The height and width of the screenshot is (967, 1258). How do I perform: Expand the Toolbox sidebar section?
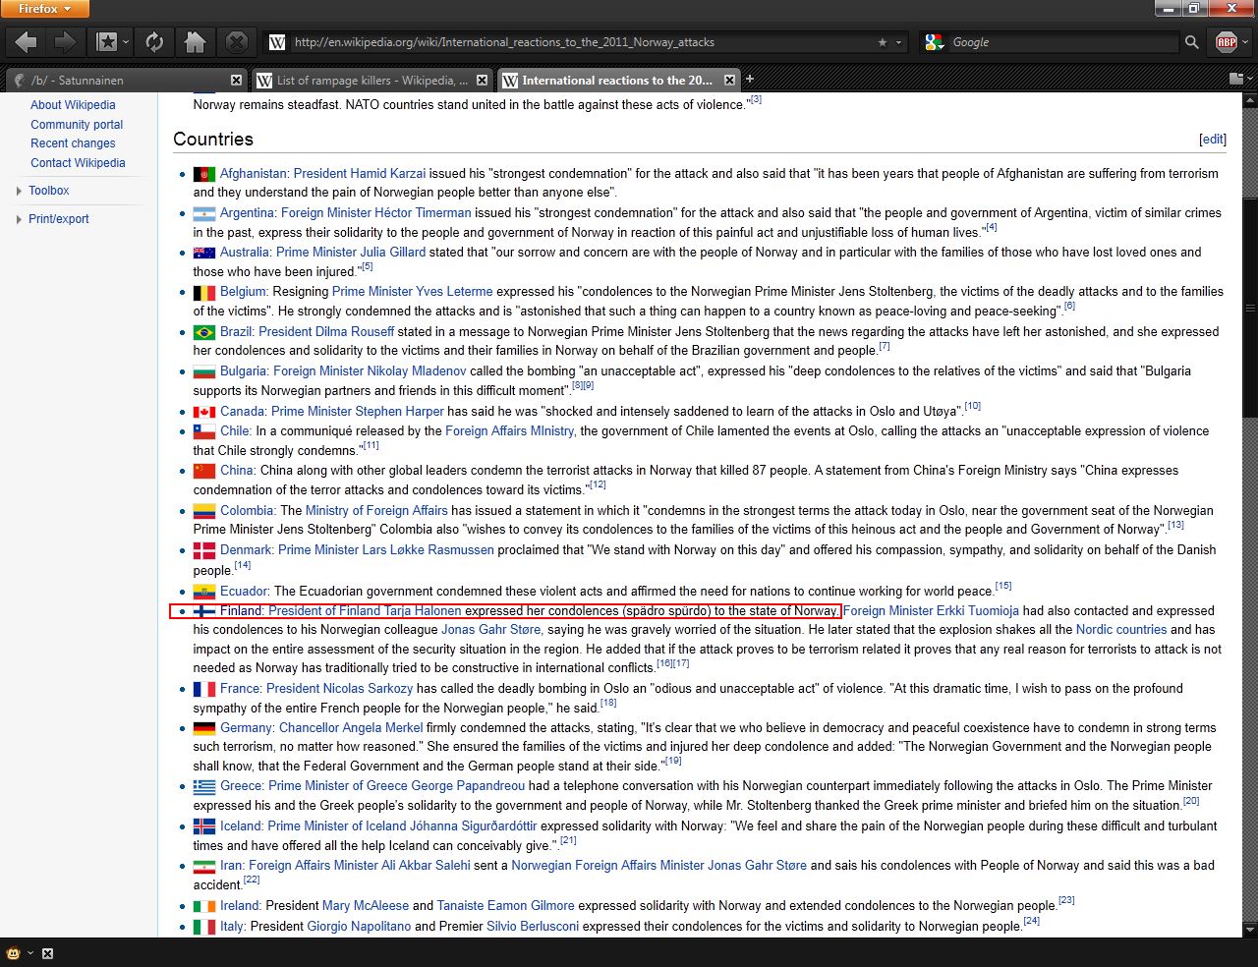point(48,191)
